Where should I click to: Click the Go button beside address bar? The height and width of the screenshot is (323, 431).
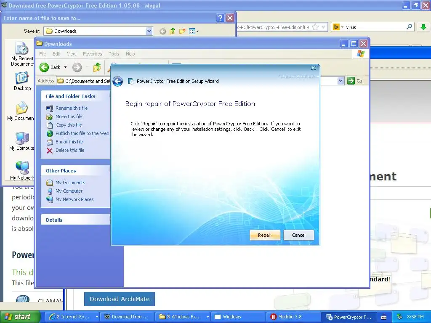[x=355, y=81]
